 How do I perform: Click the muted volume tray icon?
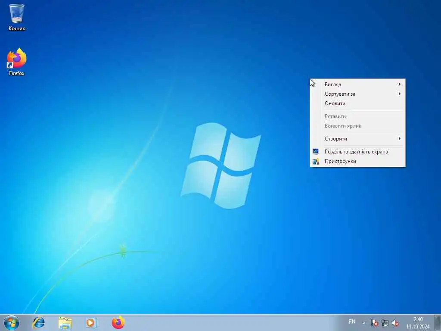point(395,323)
